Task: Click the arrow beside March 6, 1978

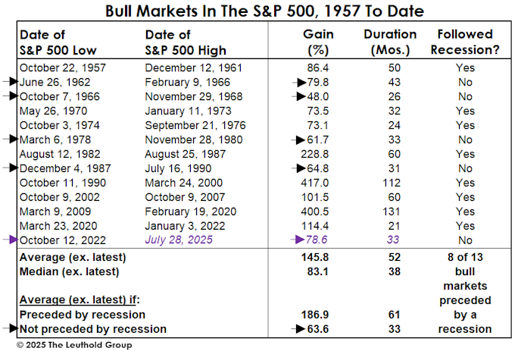Action: click(10, 139)
